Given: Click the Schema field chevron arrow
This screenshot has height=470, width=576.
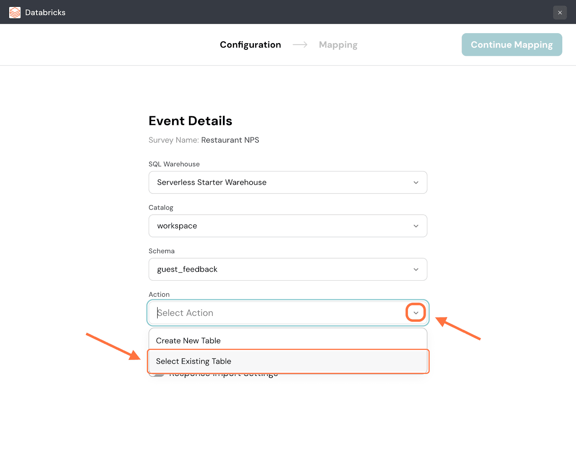Looking at the screenshot, I should (416, 269).
